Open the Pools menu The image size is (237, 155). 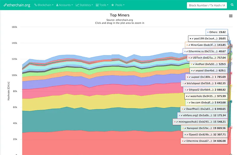coord(118,5)
